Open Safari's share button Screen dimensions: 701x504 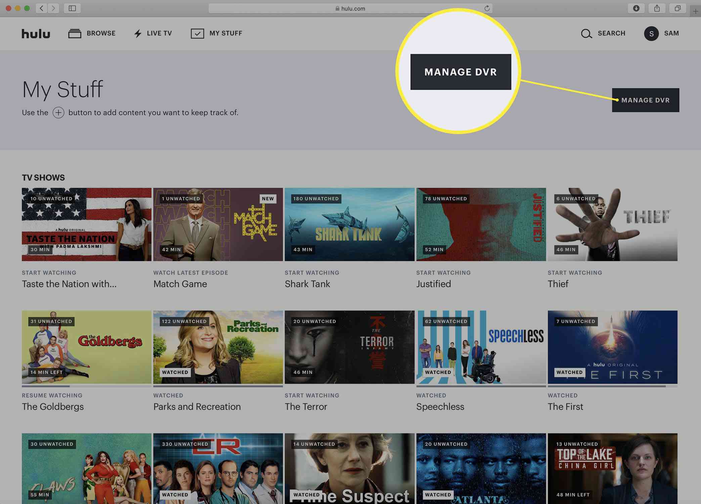[x=657, y=8]
